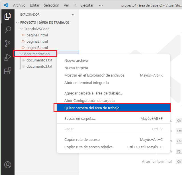Open the Archivo menu
Image resolution: width=182 pixels, height=175 pixels.
click(x=19, y=5)
